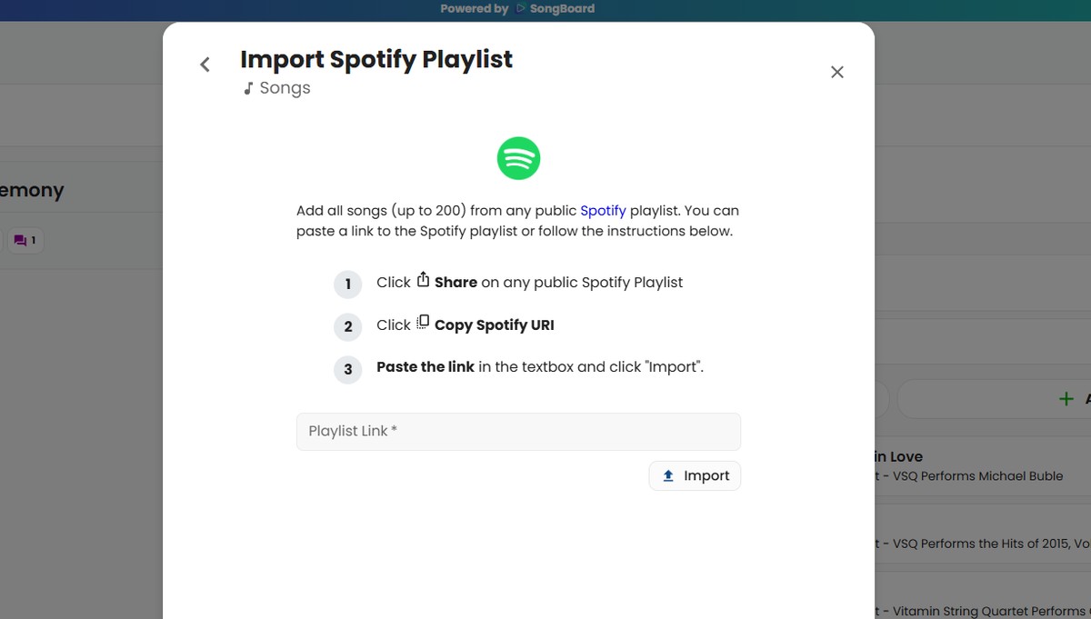The width and height of the screenshot is (1091, 619).
Task: Select the 'VSQ Performs the Hits of 2015' row
Action: point(983,534)
